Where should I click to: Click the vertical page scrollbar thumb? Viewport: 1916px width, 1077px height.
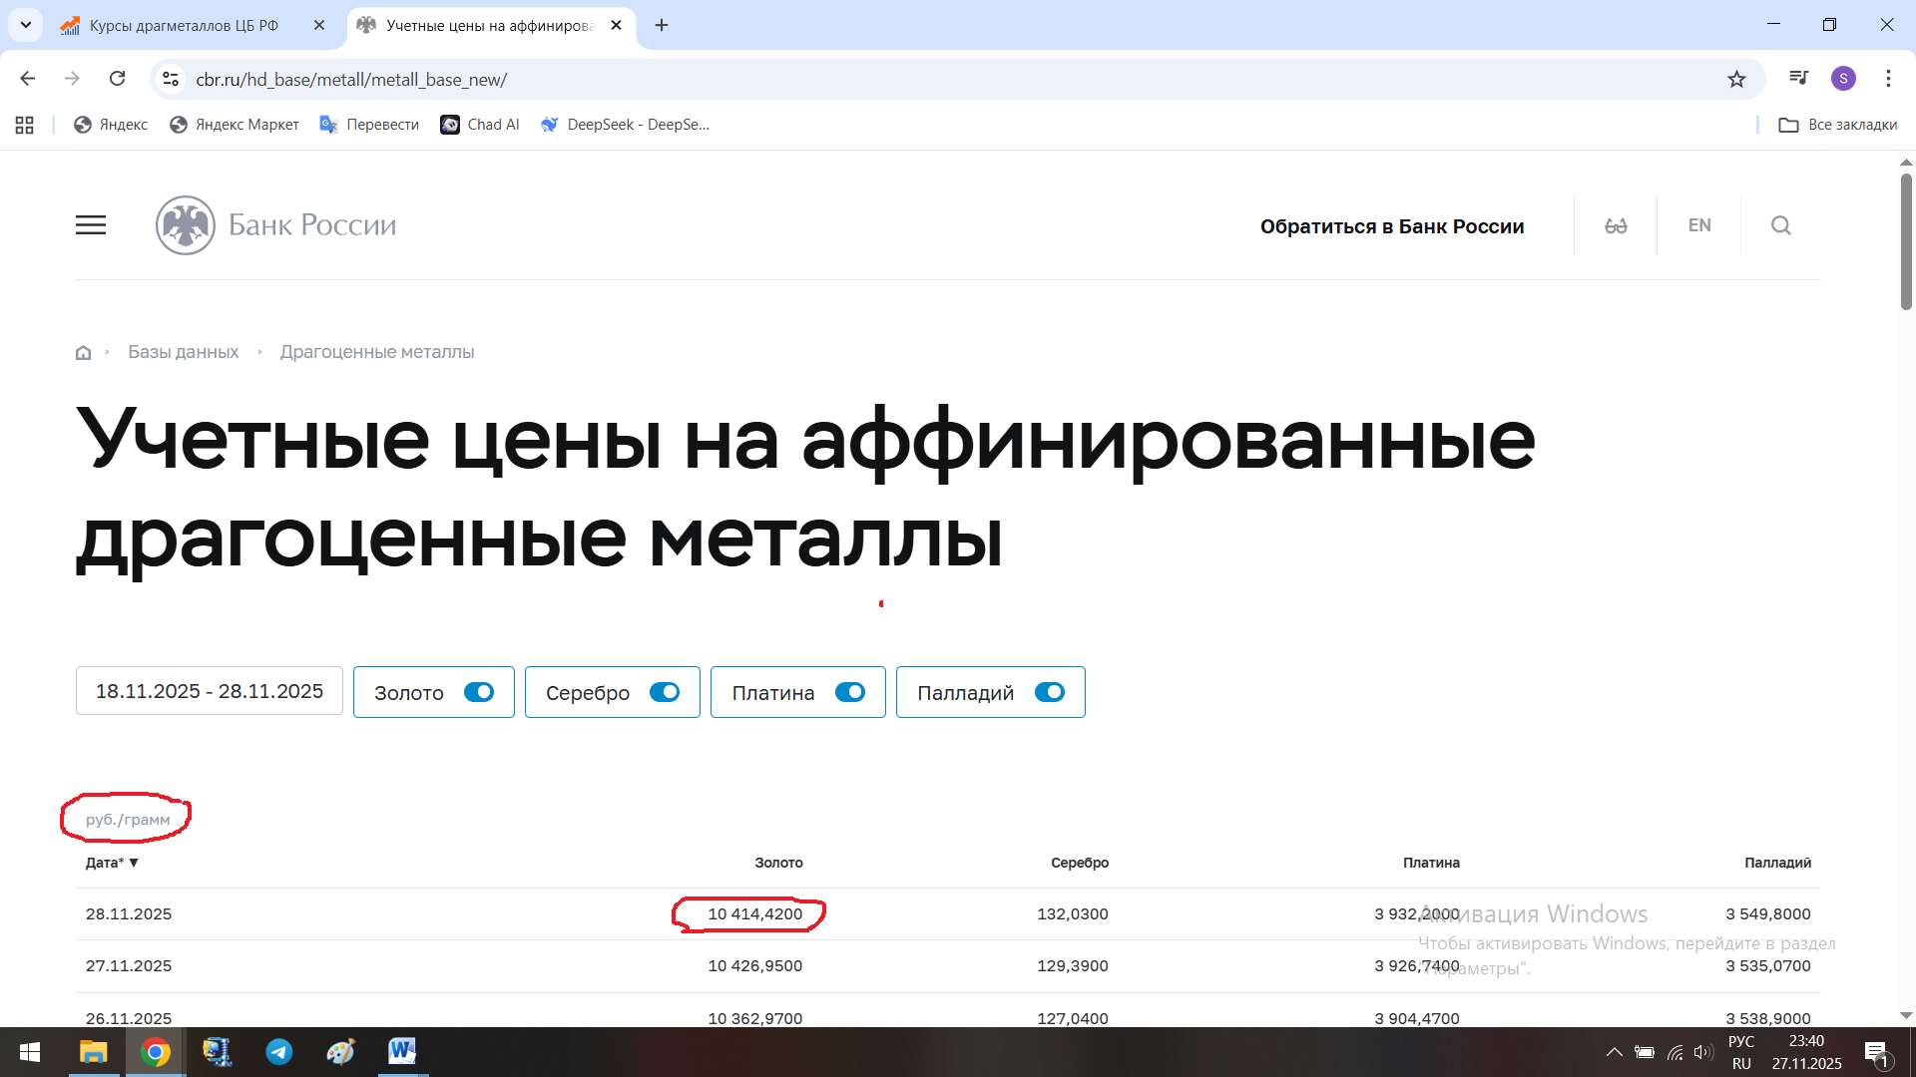tap(1906, 239)
